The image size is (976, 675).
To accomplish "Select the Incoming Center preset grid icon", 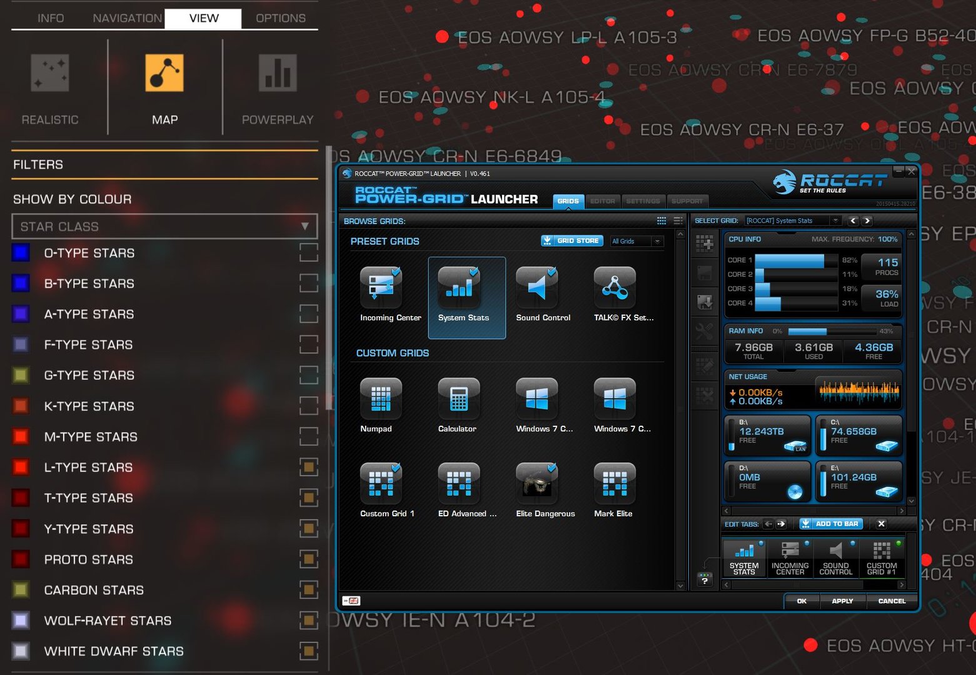I will (381, 287).
